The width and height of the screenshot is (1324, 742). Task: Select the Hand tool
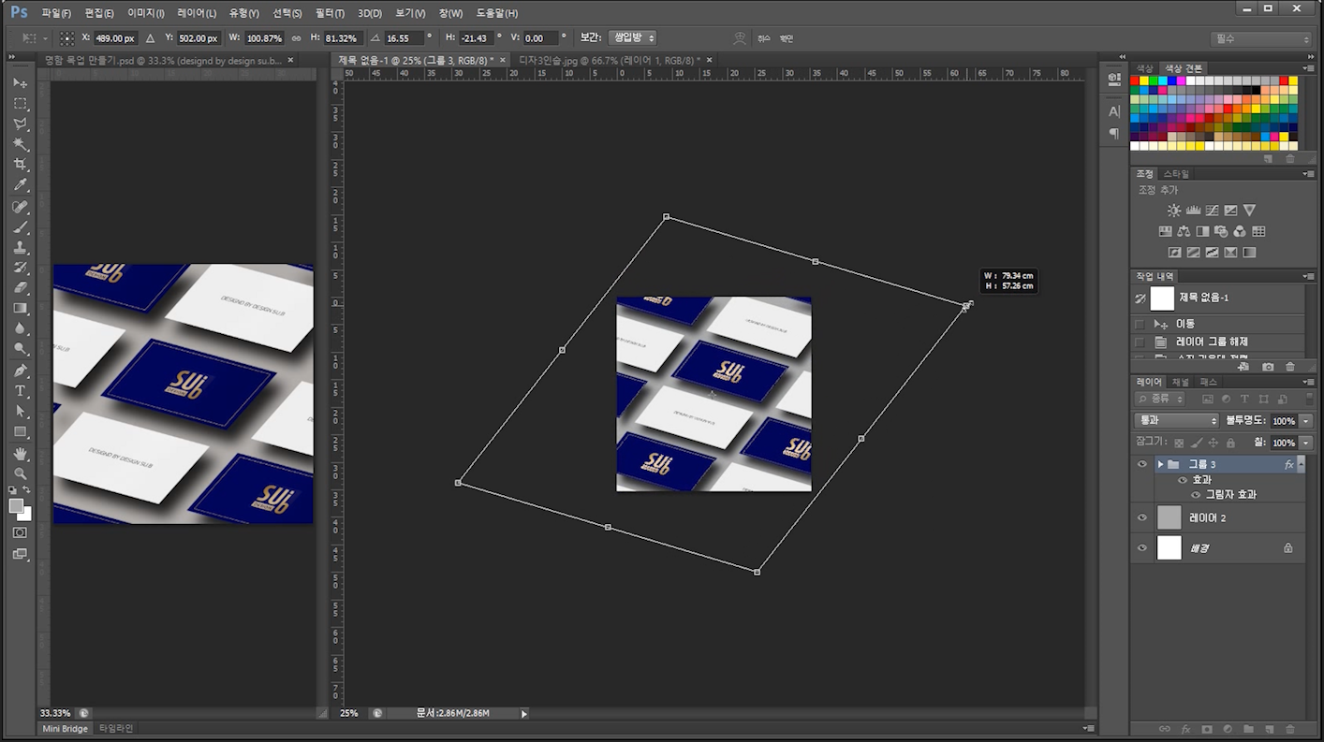[x=21, y=453]
